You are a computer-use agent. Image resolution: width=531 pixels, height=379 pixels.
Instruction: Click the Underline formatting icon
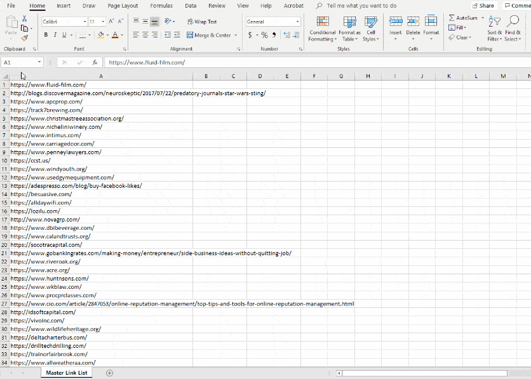64,34
